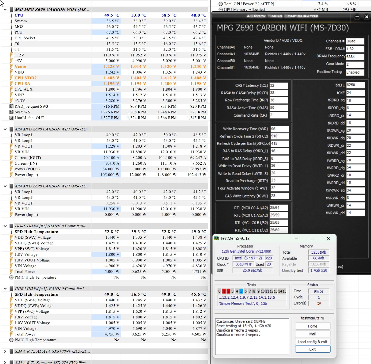371x364 pixels.
Task: Click the fan icon beside LianLI_fan_OUT
Action: (11, 118)
